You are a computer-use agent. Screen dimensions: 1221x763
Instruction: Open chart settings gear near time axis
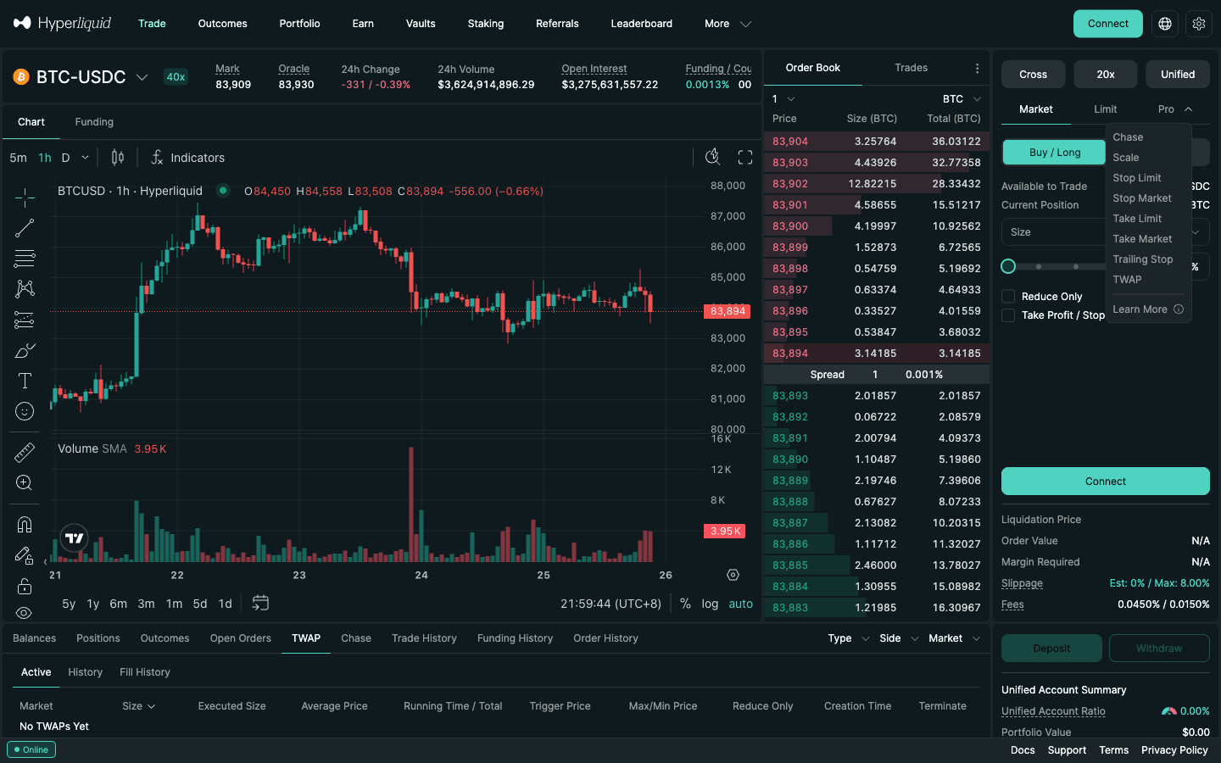click(x=733, y=575)
